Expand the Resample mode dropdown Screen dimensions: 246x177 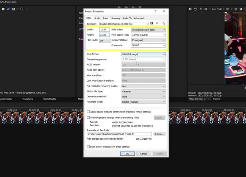click(x=164, y=102)
